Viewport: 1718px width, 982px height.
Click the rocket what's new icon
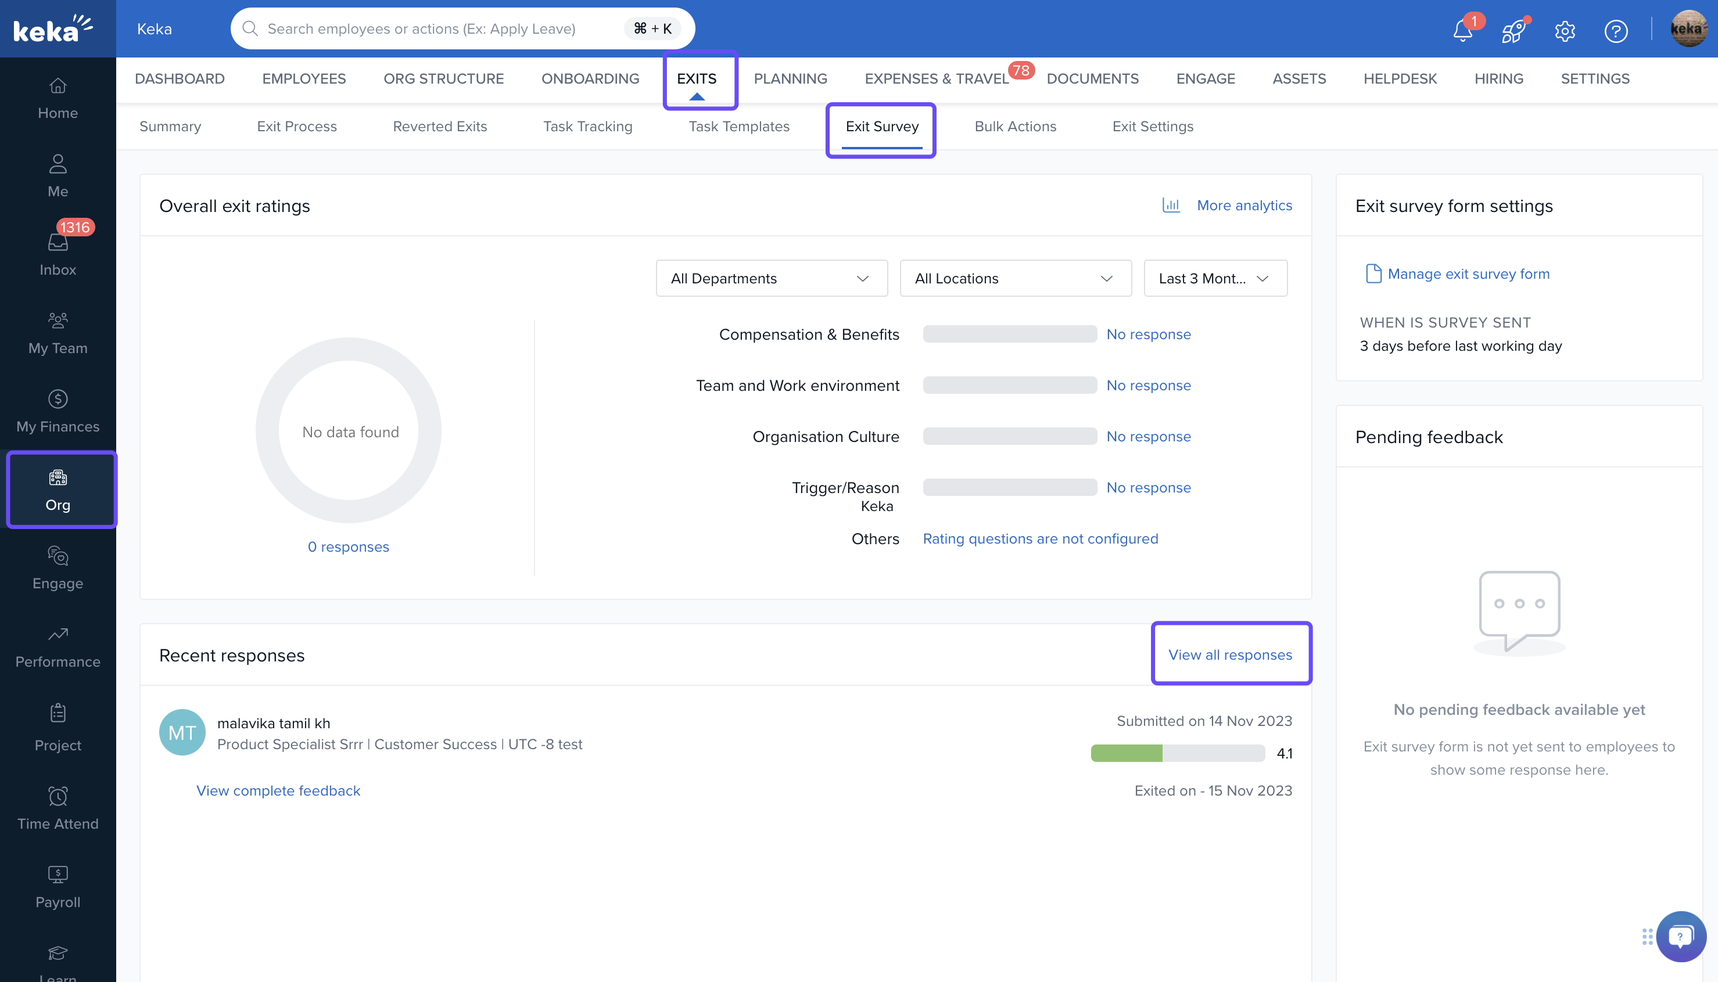[1513, 30]
